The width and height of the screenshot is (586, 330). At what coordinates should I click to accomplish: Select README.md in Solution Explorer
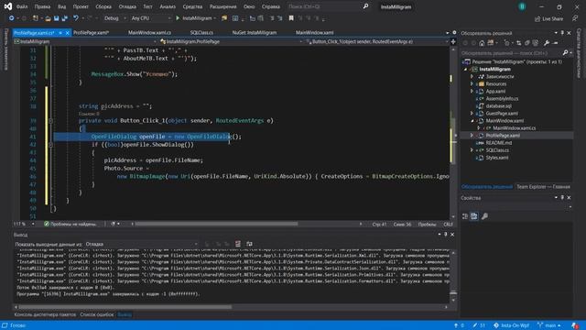(x=498, y=143)
